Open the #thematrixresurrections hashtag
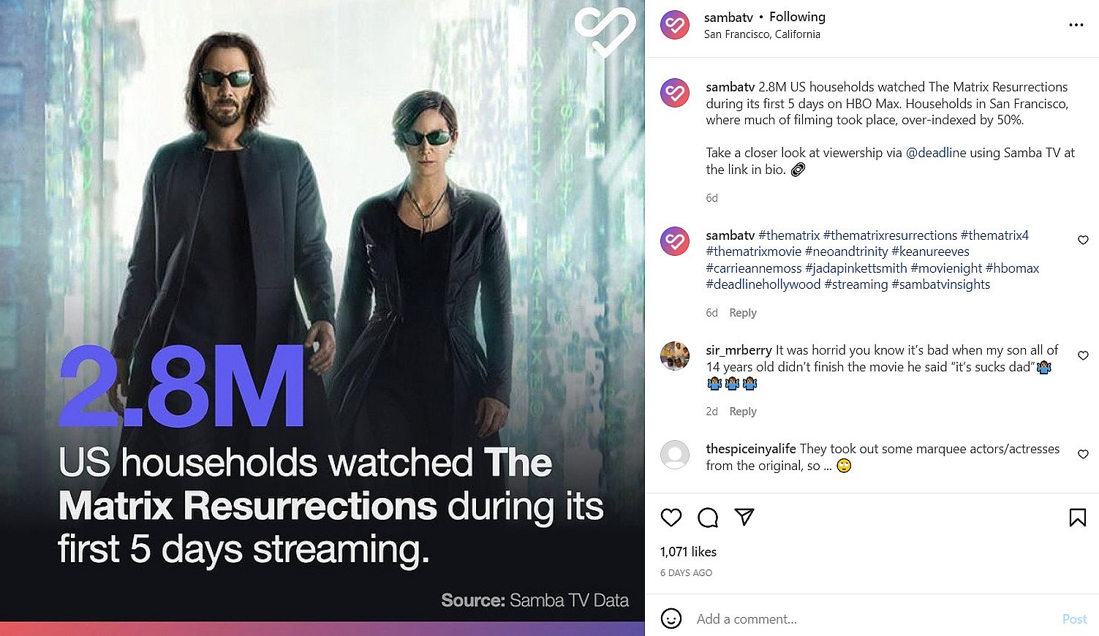This screenshot has height=636, width=1099. tap(890, 235)
